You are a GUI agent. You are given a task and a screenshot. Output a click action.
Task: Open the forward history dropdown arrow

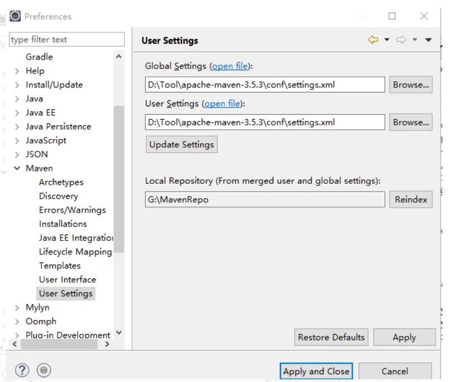coord(415,40)
